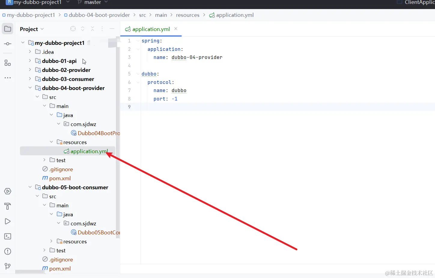Fold the protocol block at line 6
The height and width of the screenshot is (278, 435).
pyautogui.click(x=138, y=82)
